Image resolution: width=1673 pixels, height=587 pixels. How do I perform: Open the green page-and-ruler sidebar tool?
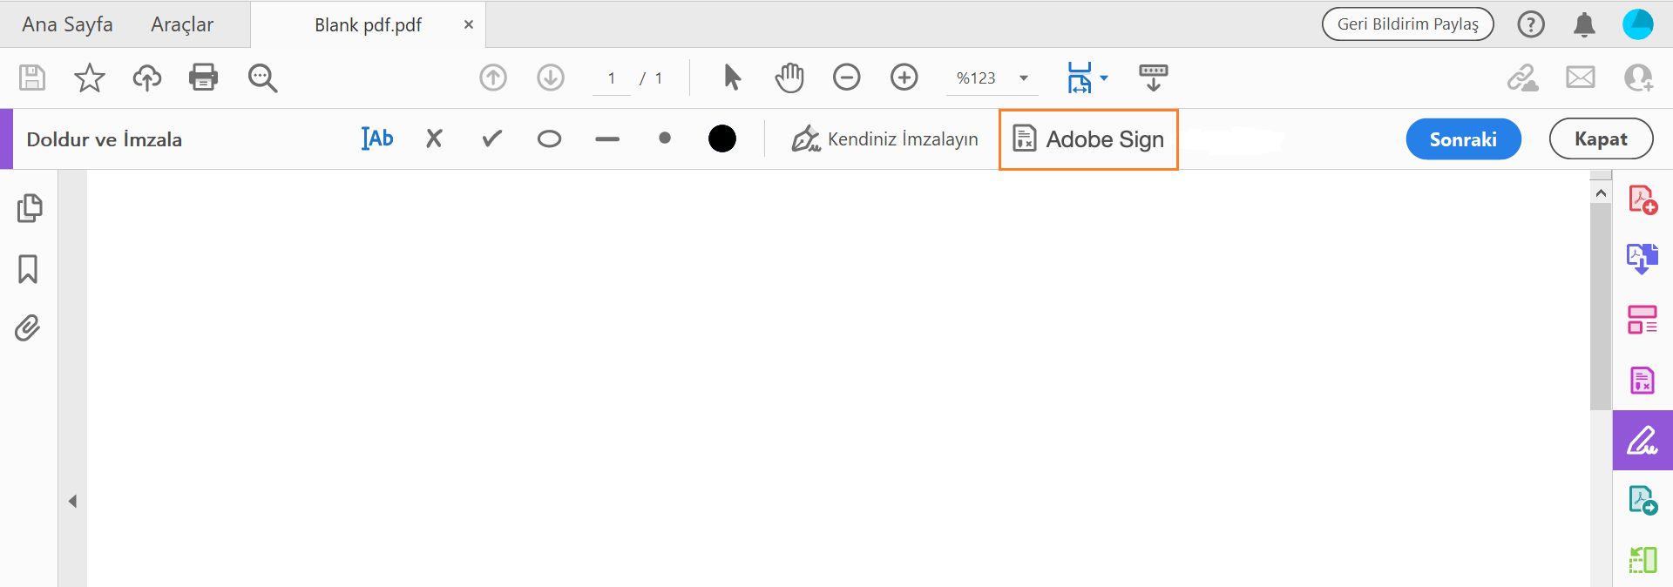(1643, 559)
